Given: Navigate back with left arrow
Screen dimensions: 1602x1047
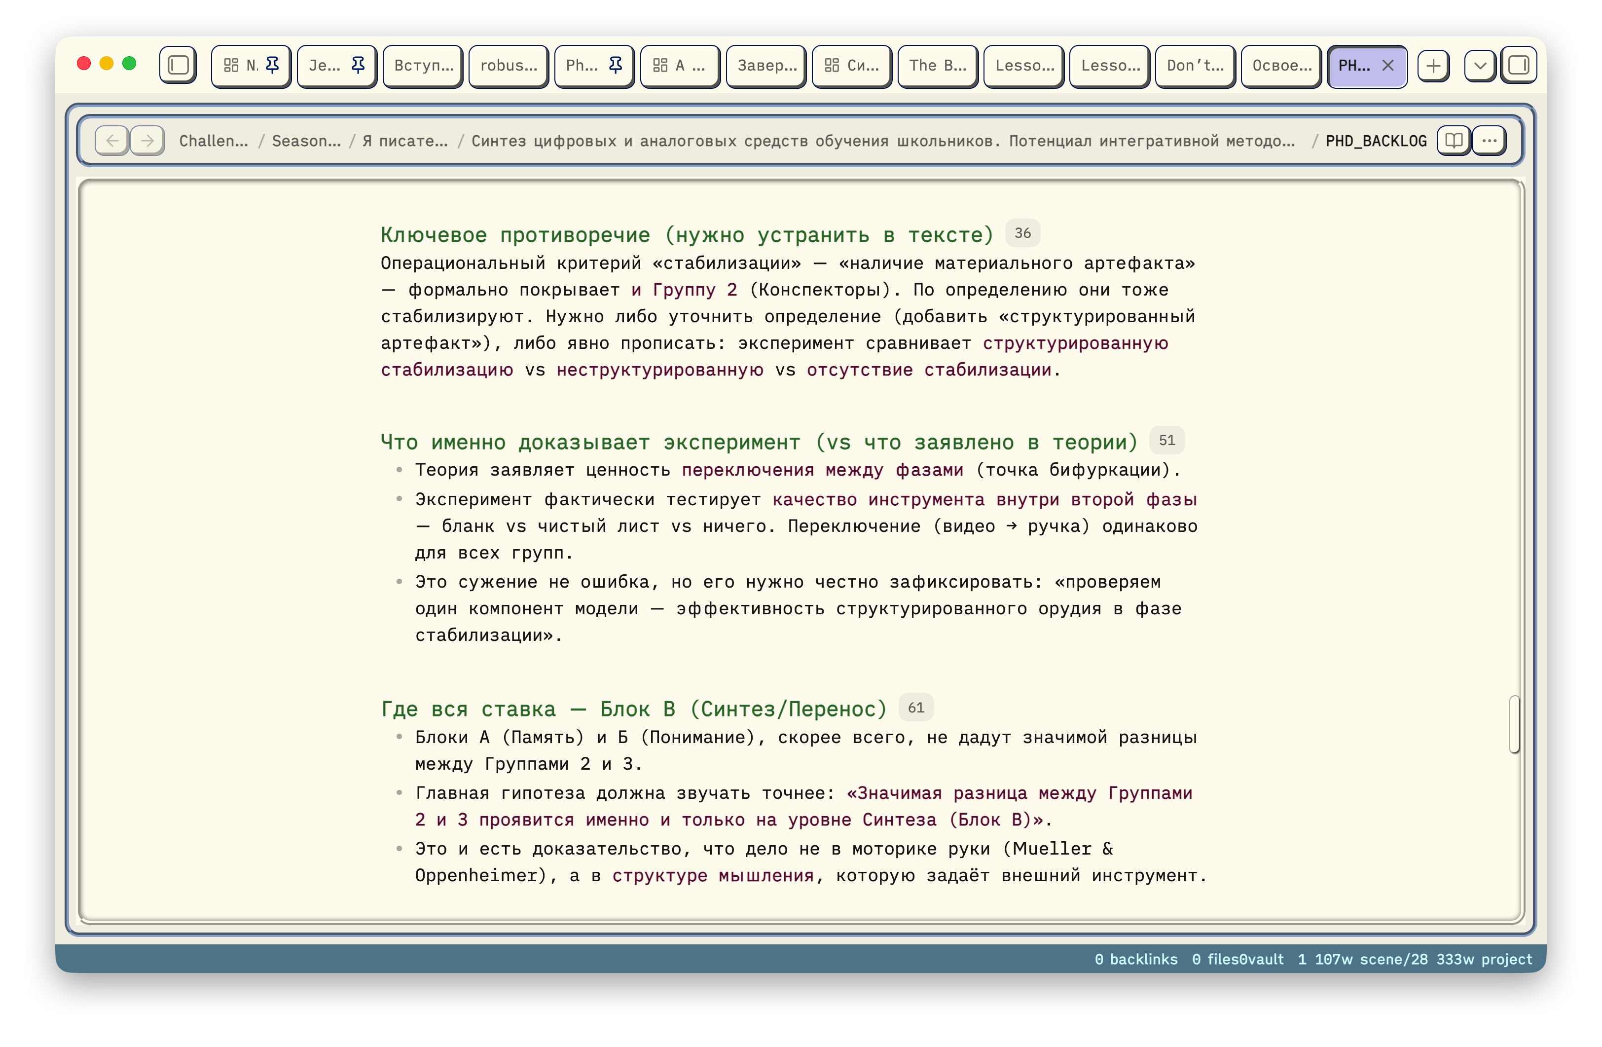Looking at the screenshot, I should 112,141.
